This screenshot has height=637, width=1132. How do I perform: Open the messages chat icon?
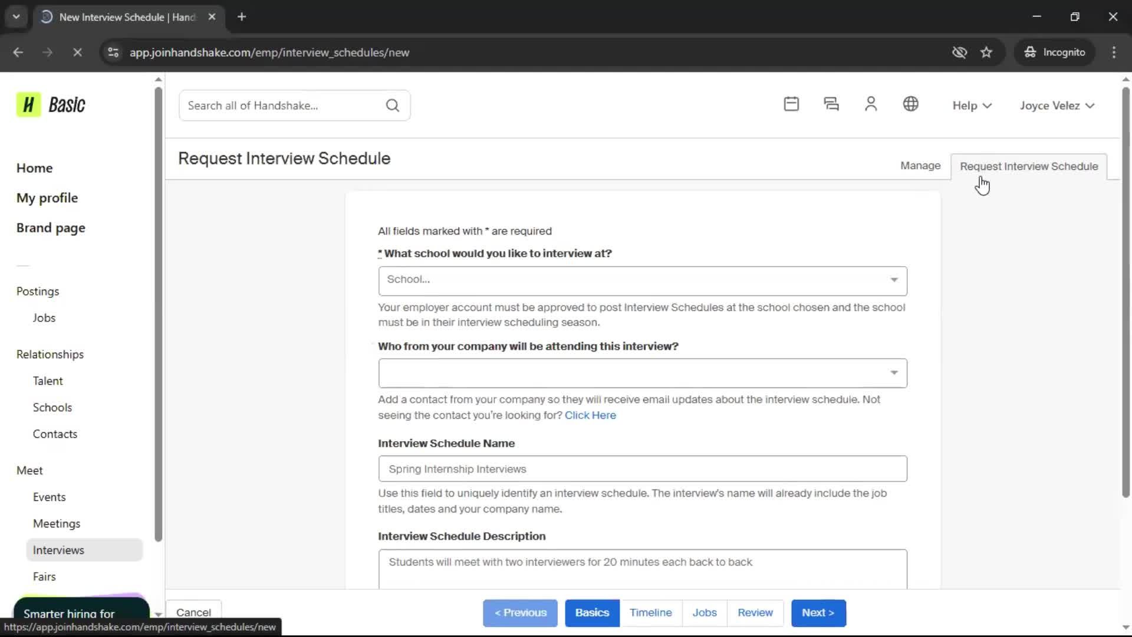(831, 104)
